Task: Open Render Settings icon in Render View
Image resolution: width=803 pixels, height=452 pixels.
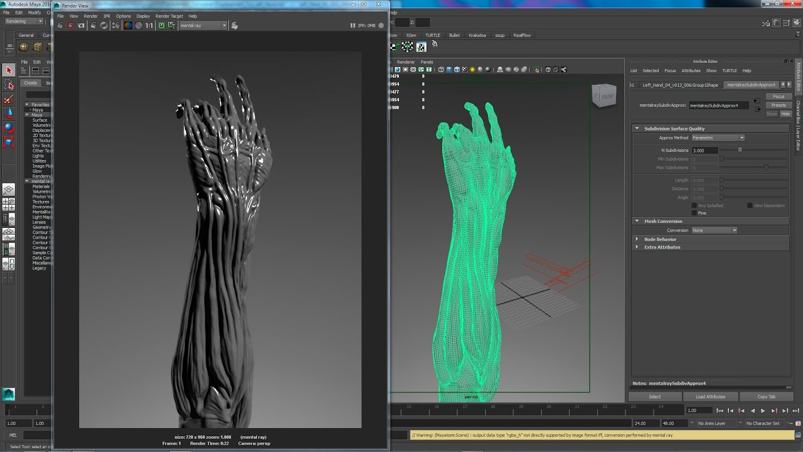Action: [115, 26]
